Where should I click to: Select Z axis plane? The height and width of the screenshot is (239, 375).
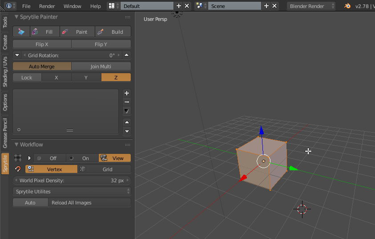(x=116, y=78)
